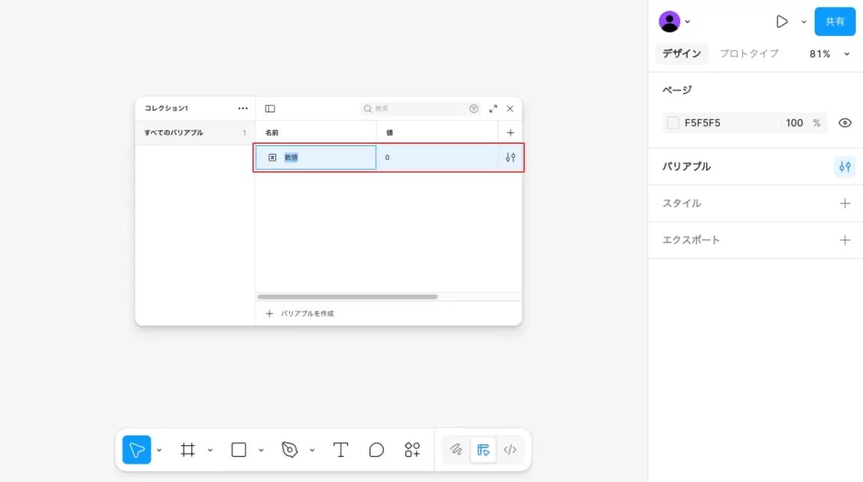The image size is (863, 482).
Task: Select the Comment tool
Action: (x=376, y=450)
